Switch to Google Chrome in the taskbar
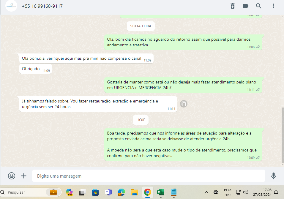 click(x=147, y=192)
